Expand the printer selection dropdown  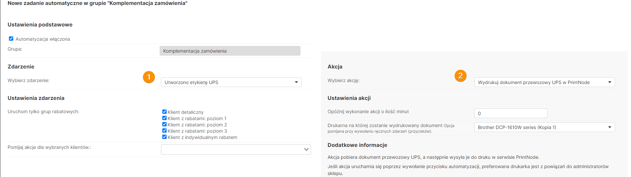click(544, 127)
